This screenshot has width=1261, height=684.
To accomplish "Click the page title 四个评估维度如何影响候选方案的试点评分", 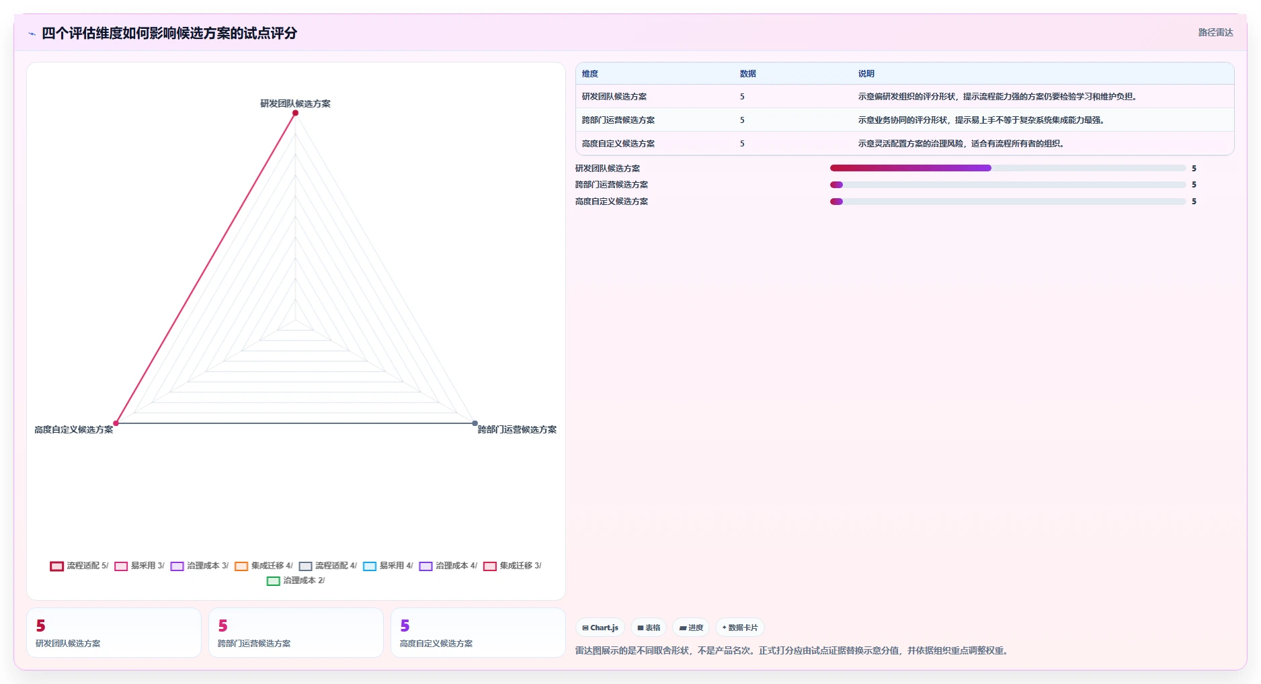I will [169, 34].
